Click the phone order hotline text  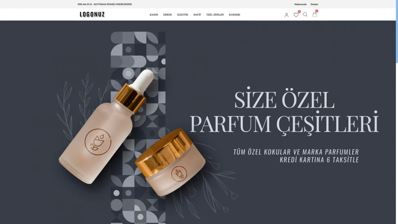coord(105,4)
